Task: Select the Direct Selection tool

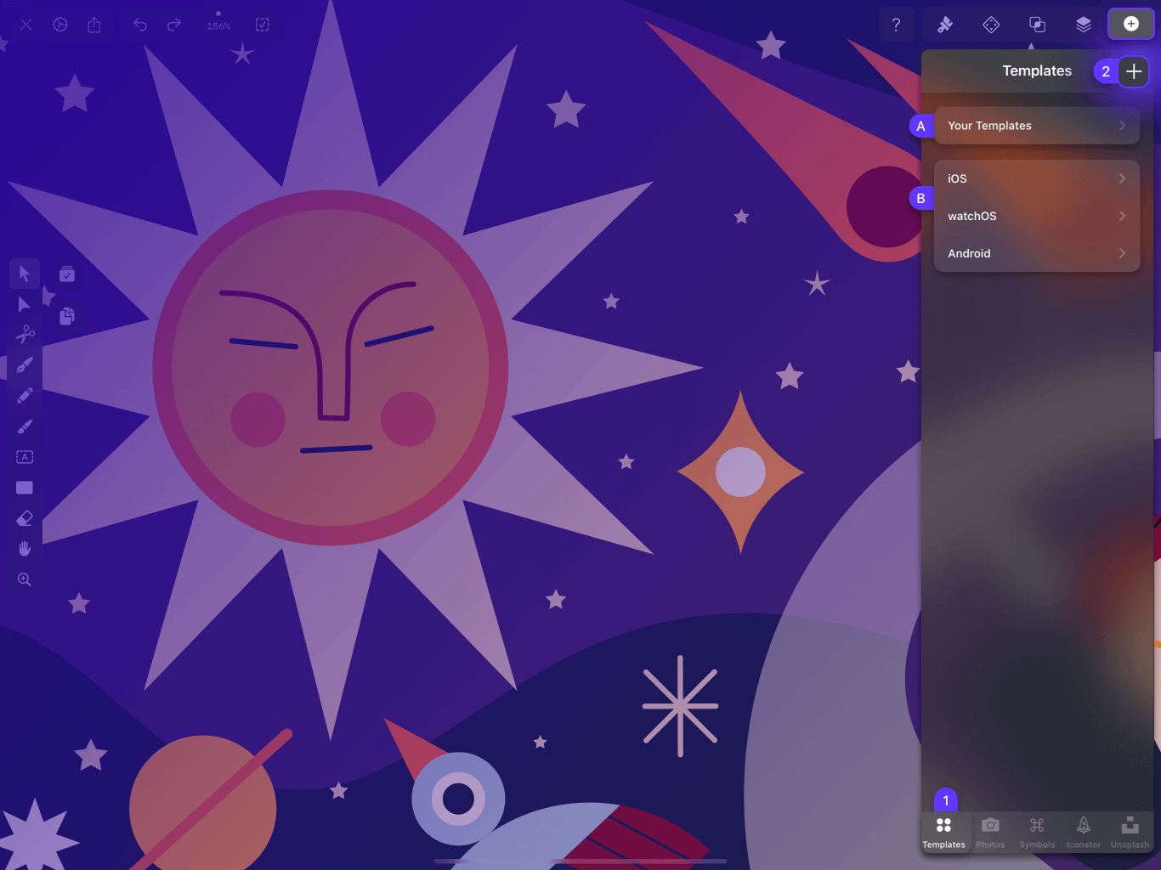Action: pos(25,304)
